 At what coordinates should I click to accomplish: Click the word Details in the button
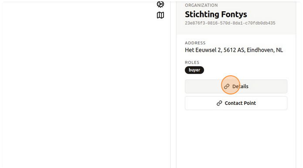(x=240, y=87)
